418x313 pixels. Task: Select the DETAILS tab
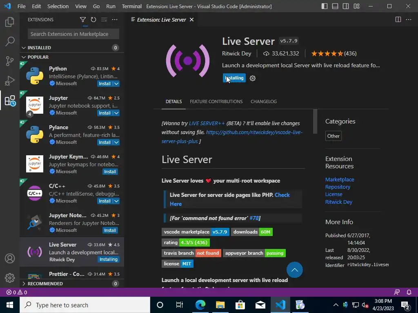173,101
